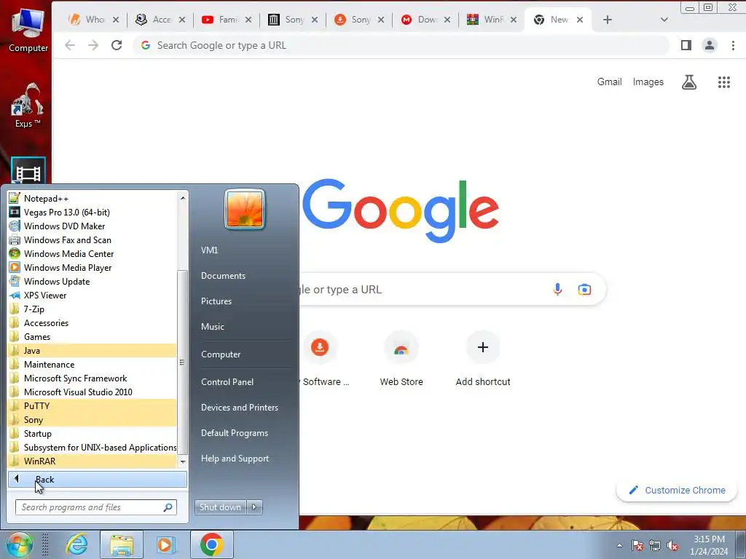746x559 pixels.
Task: Open Chrome side panel icon
Action: pos(686,45)
